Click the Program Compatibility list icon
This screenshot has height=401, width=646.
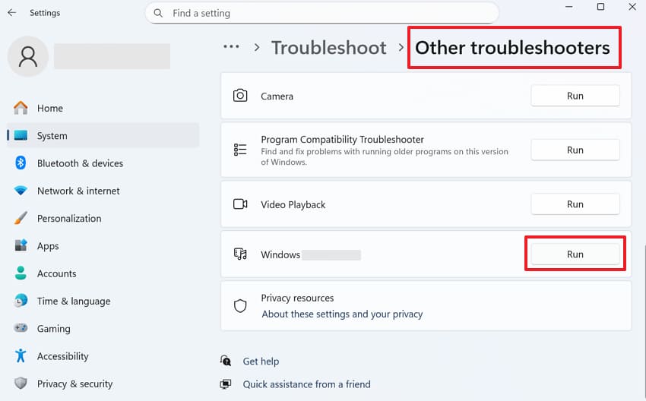[240, 150]
